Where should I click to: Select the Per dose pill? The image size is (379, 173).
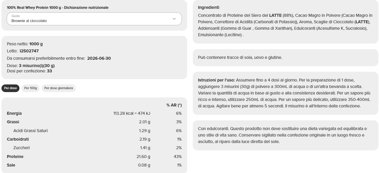point(11,88)
